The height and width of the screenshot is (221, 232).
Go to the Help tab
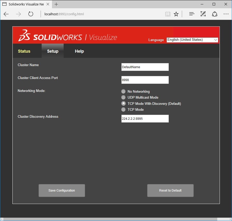79,51
